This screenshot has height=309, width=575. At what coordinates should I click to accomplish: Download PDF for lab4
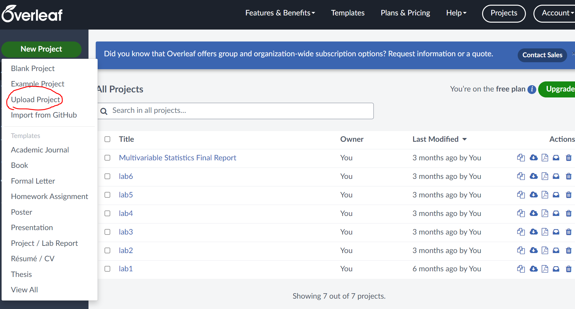point(545,213)
